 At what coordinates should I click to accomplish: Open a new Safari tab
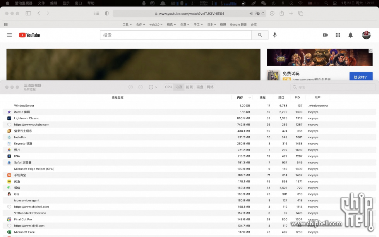pyautogui.click(x=291, y=13)
